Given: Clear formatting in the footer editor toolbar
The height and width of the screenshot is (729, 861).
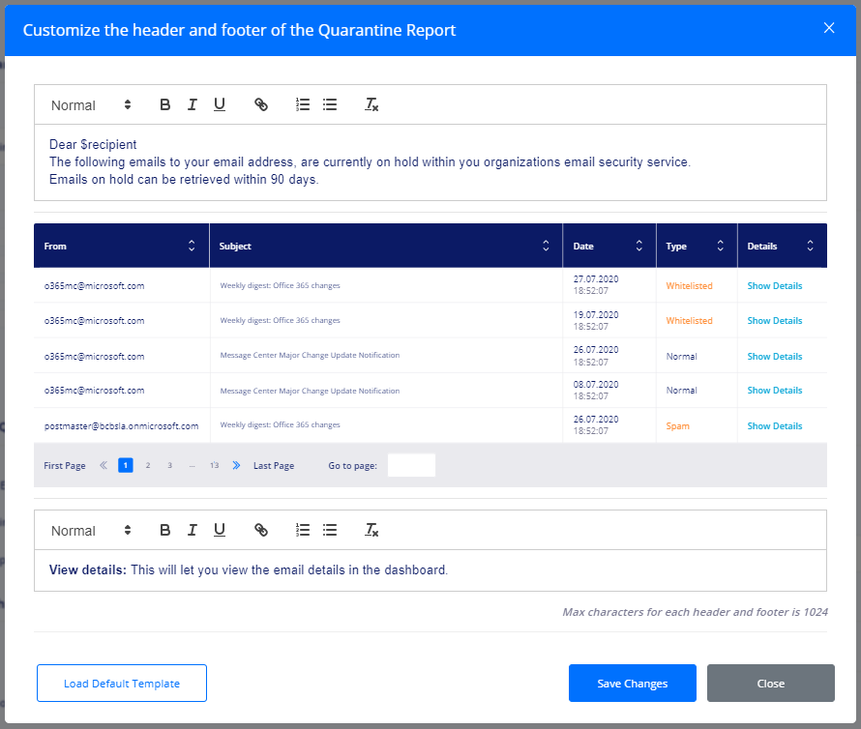Looking at the screenshot, I should coord(371,530).
